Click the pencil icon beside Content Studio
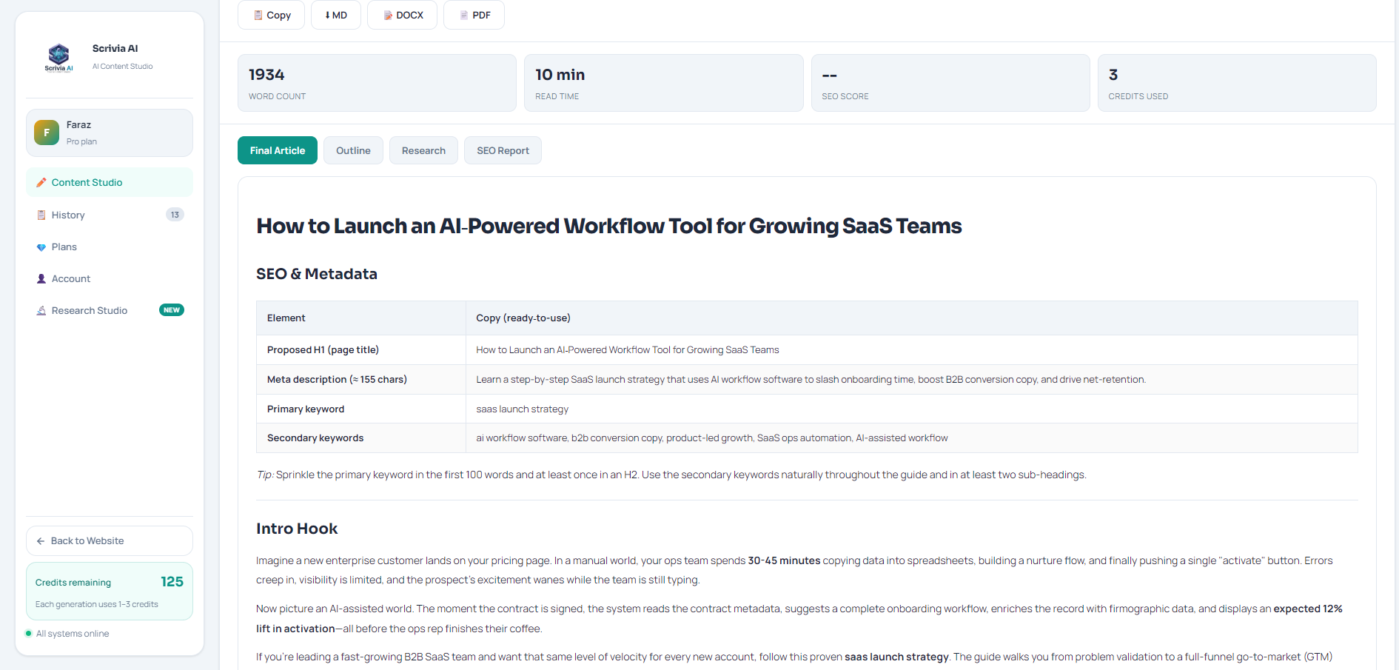The height and width of the screenshot is (670, 1399). tap(41, 182)
